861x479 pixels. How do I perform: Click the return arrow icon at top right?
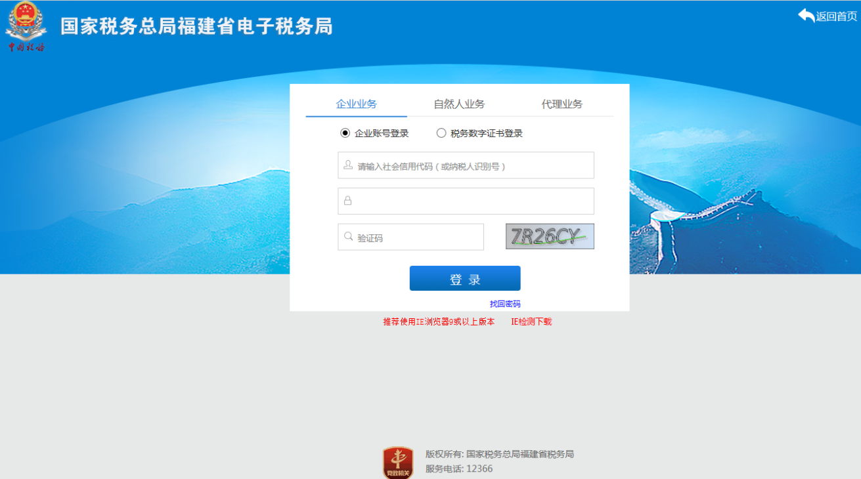(x=806, y=16)
